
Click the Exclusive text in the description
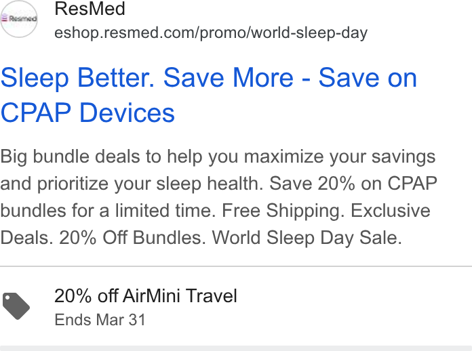coord(391,211)
